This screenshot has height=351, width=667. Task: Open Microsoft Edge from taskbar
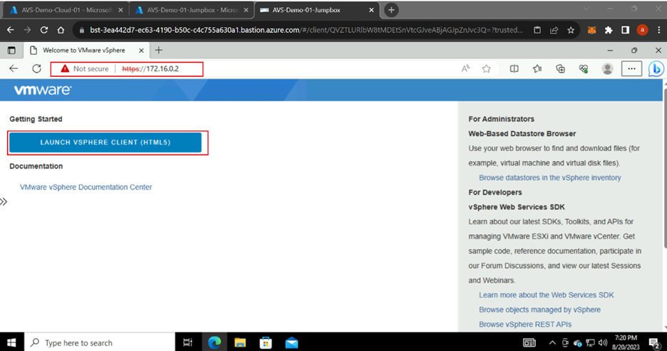(x=214, y=342)
